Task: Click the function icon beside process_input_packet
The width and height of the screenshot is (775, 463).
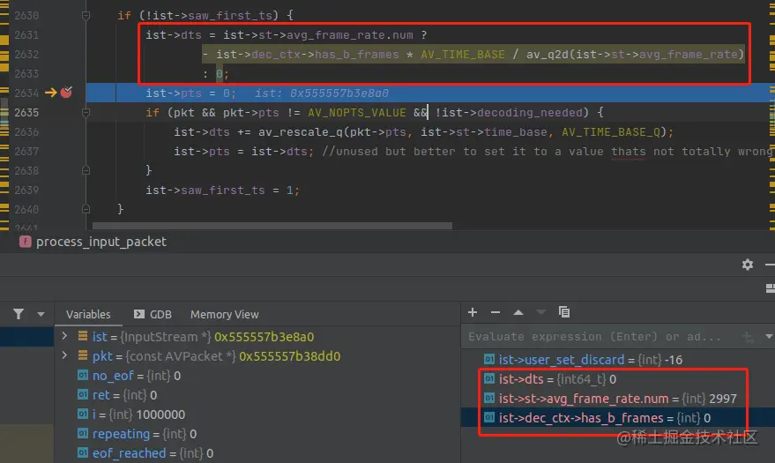Action: point(26,242)
